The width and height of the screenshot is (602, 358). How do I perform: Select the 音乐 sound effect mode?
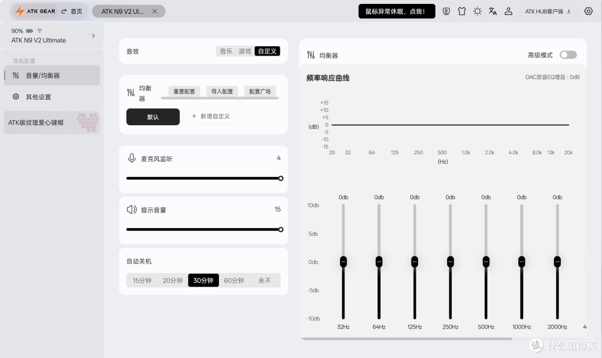click(x=226, y=51)
